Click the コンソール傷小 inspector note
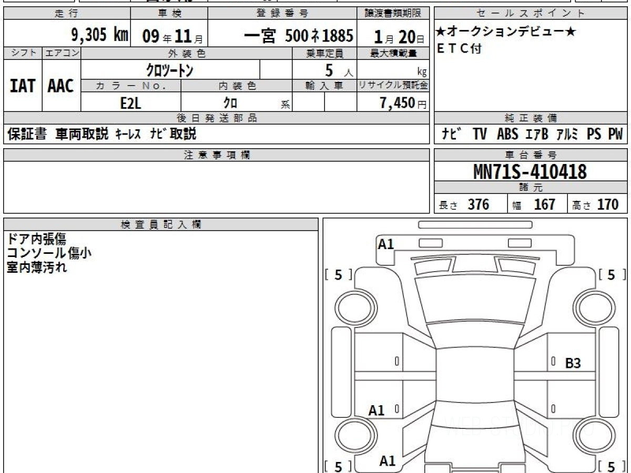631x473 pixels. coord(49,253)
